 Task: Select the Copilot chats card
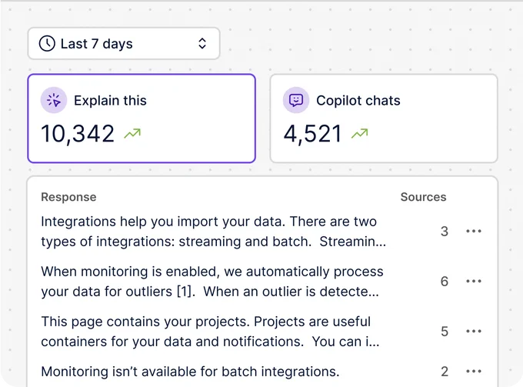pyautogui.click(x=384, y=118)
